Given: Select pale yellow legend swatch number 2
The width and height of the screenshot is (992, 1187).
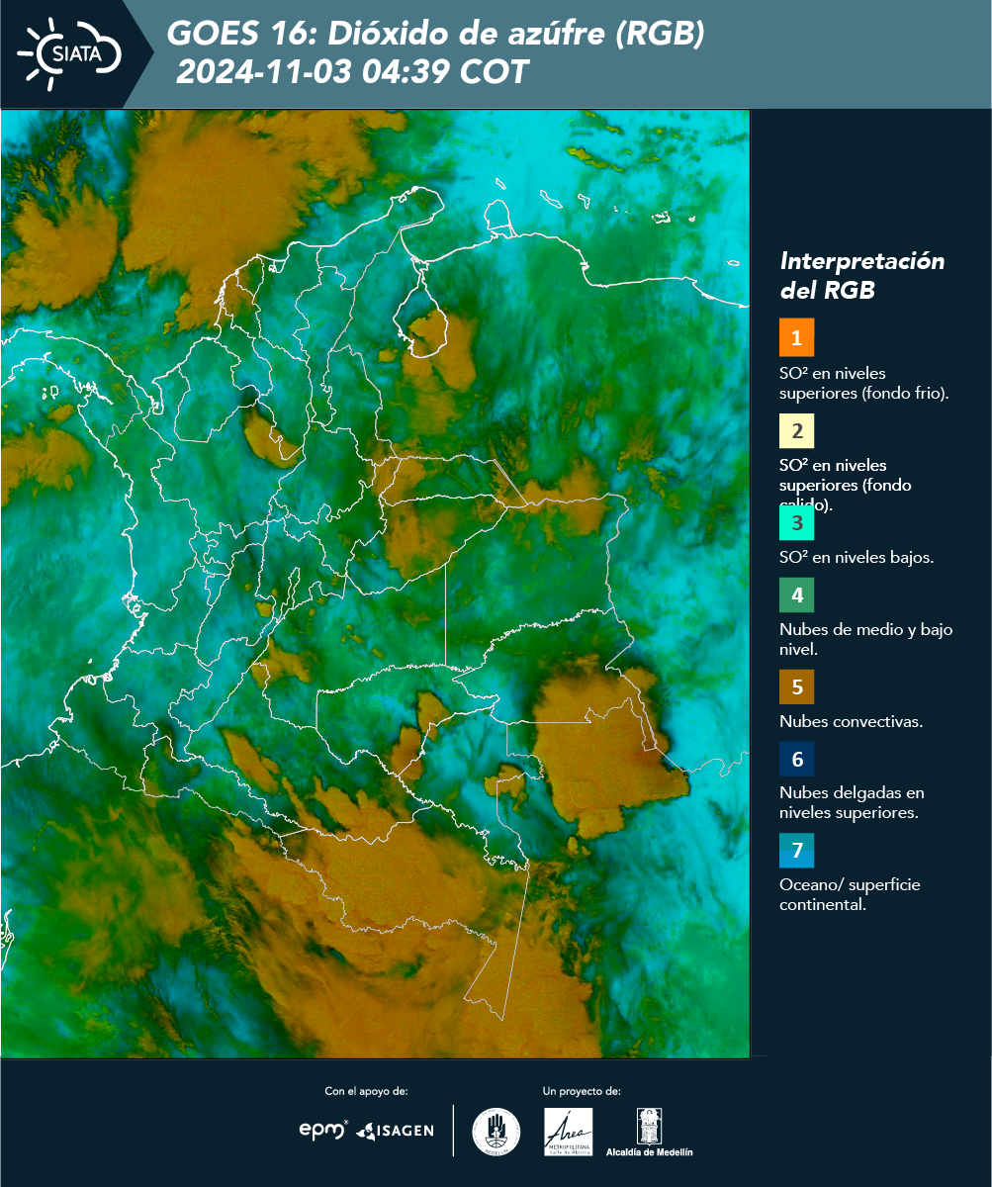Looking at the screenshot, I should click(796, 430).
